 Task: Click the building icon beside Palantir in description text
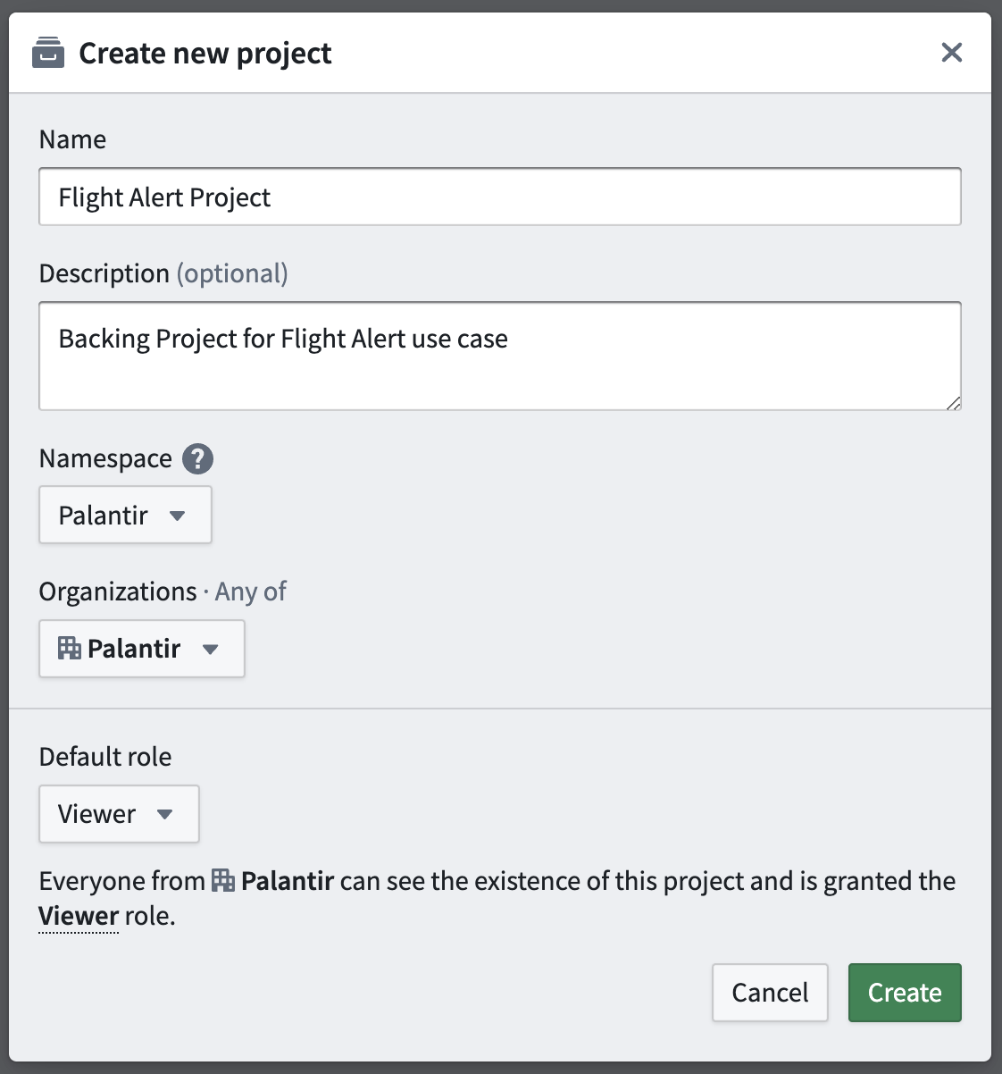pyautogui.click(x=223, y=881)
